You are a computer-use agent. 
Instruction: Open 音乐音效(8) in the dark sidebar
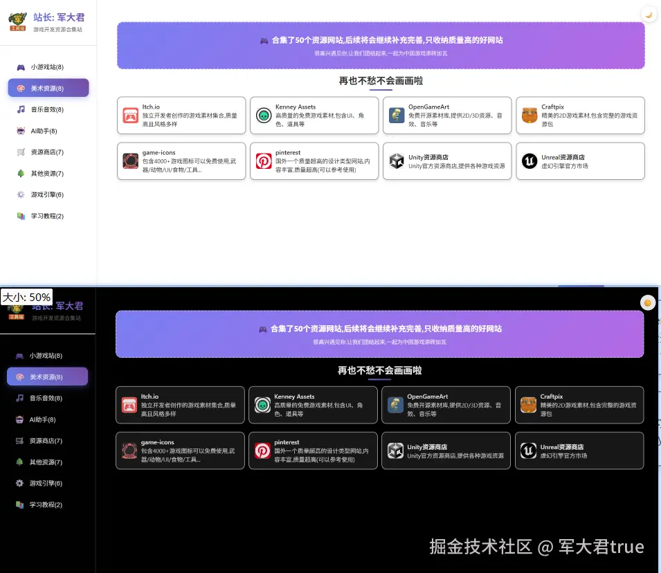pyautogui.click(x=47, y=398)
